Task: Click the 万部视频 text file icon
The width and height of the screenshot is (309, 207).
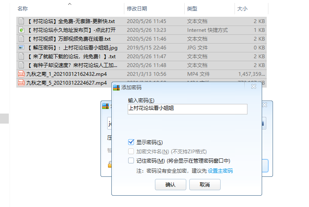Action: [21, 39]
